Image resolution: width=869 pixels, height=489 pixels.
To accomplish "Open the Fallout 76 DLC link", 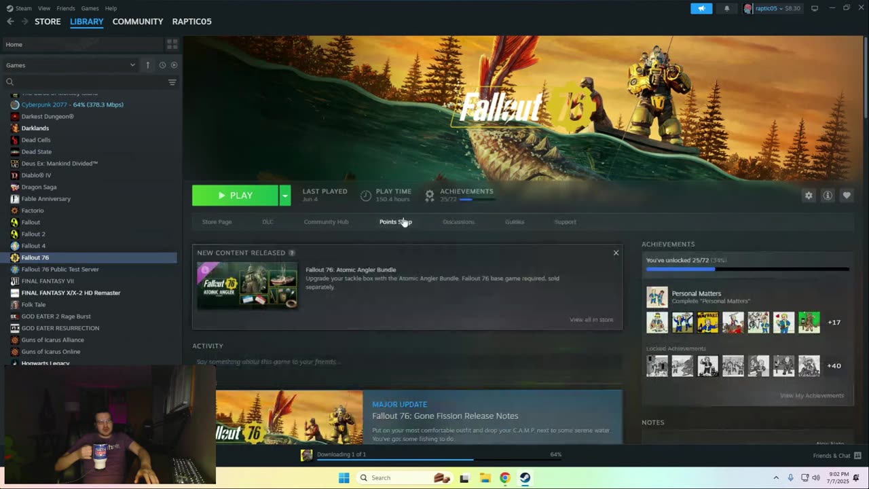I will pyautogui.click(x=267, y=222).
